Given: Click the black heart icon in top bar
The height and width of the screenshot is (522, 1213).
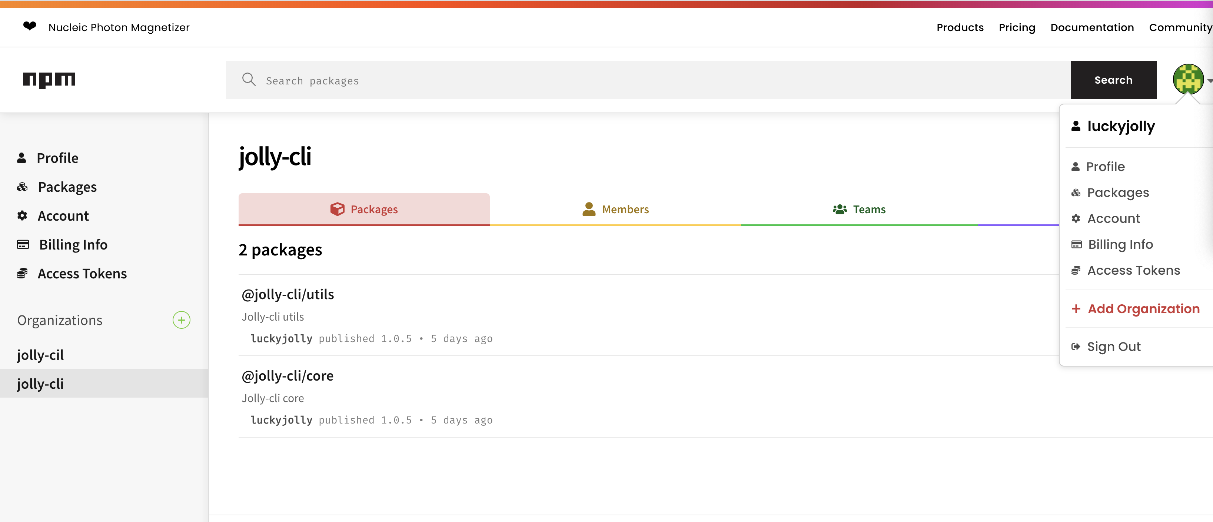Looking at the screenshot, I should [30, 26].
